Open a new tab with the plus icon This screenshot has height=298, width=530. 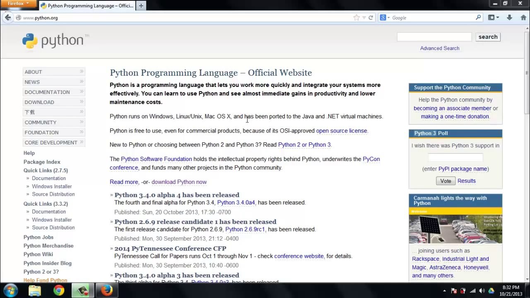click(x=141, y=5)
